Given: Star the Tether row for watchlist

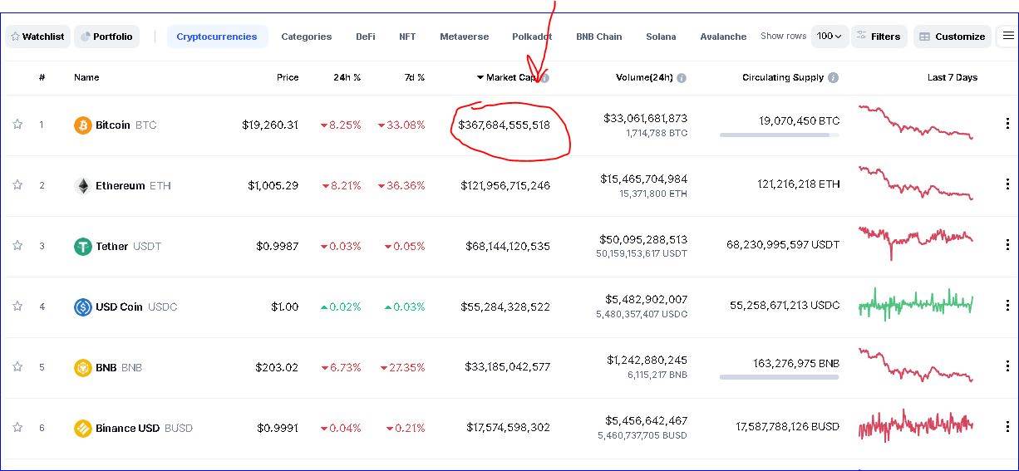Looking at the screenshot, I should [17, 246].
